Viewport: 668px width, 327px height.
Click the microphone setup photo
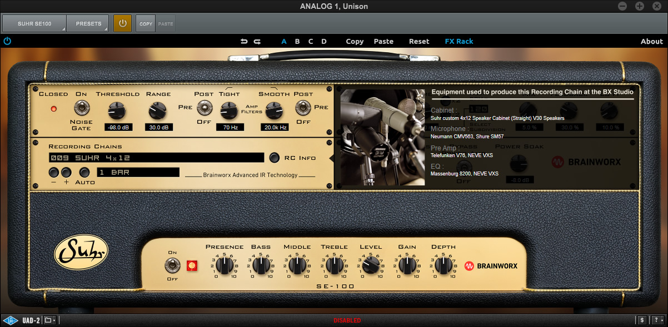click(x=382, y=137)
